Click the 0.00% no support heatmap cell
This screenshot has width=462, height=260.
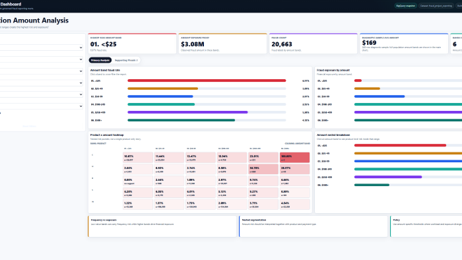[x=137, y=181]
